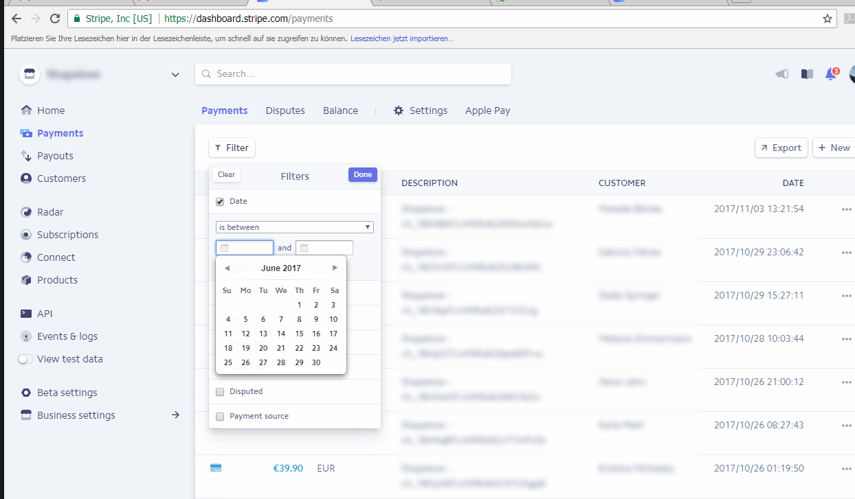Uncheck the Date filter checkbox

tap(220, 202)
